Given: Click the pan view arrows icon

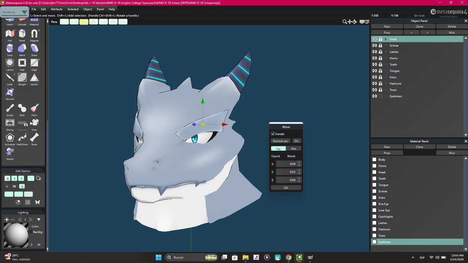Looking at the screenshot, I should coord(350,22).
